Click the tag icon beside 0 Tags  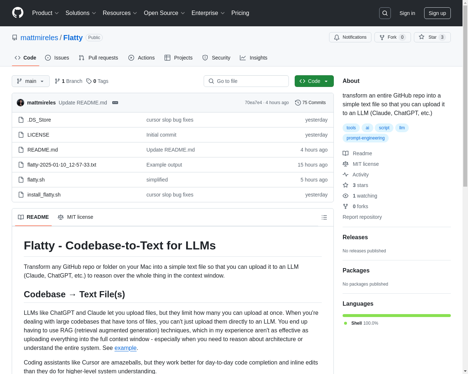pyautogui.click(x=89, y=81)
